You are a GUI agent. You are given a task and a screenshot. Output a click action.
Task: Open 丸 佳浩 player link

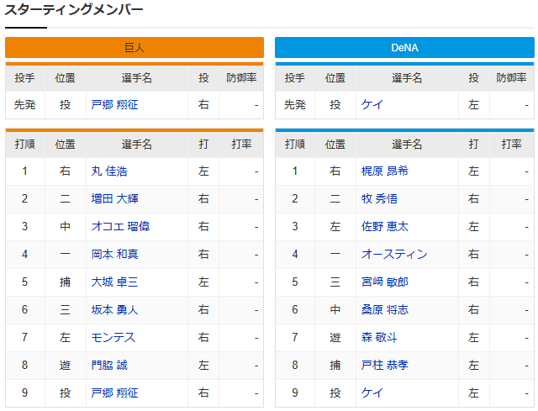click(109, 171)
